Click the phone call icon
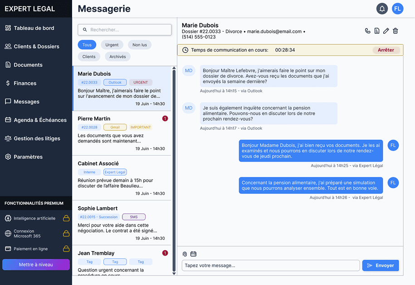Image resolution: width=415 pixels, height=285 pixels. [368, 31]
